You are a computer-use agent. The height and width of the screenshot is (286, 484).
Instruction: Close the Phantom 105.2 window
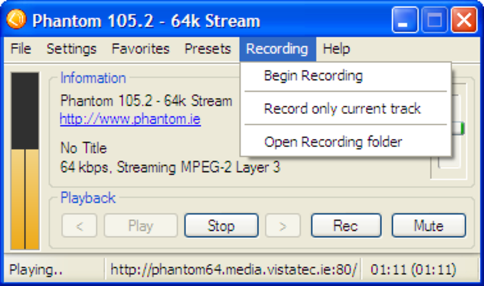coord(464,20)
